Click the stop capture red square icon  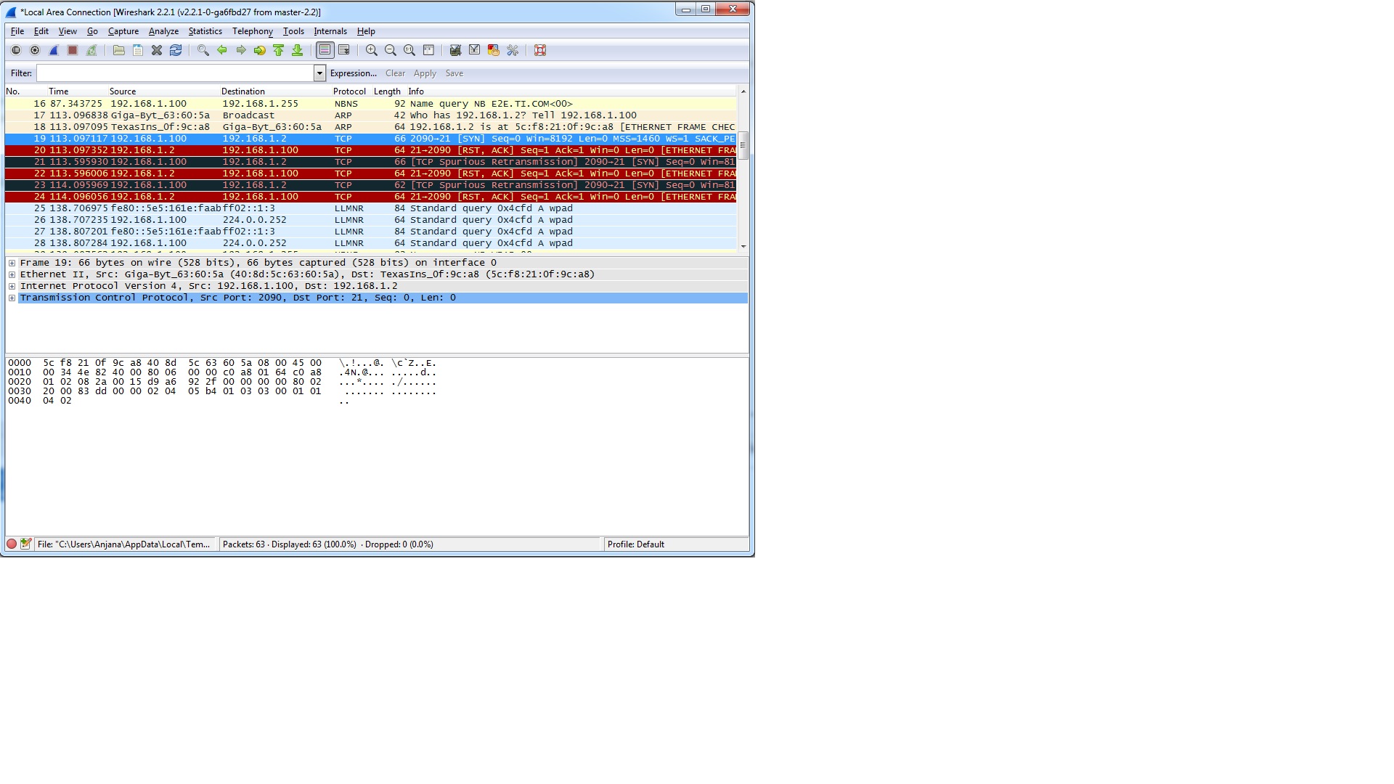(73, 50)
